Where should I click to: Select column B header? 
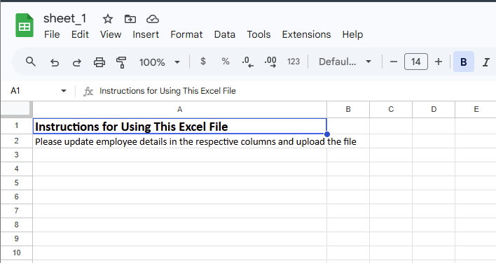click(x=348, y=110)
